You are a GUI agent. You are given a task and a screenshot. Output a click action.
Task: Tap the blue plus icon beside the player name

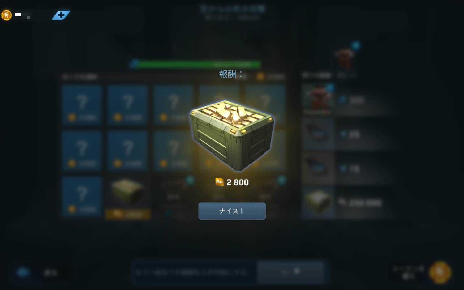click(61, 15)
